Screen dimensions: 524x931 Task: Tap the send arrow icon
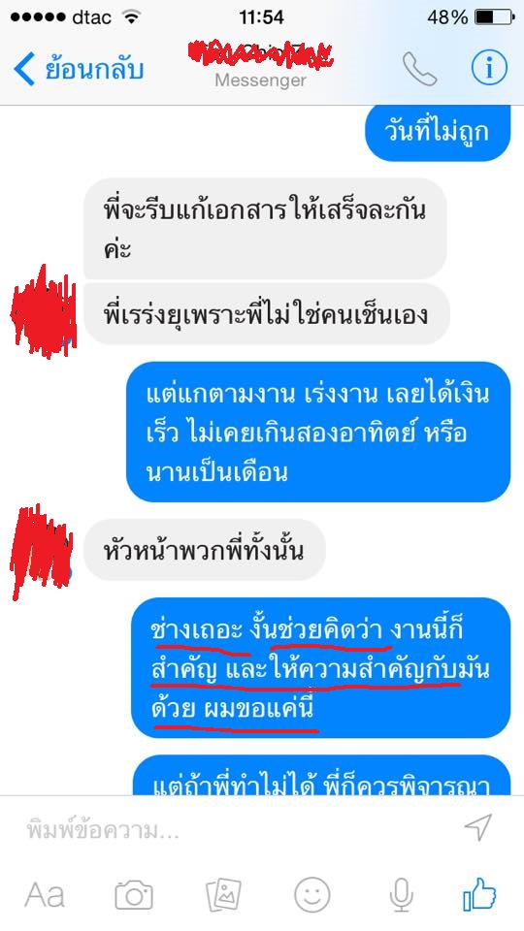click(x=478, y=827)
